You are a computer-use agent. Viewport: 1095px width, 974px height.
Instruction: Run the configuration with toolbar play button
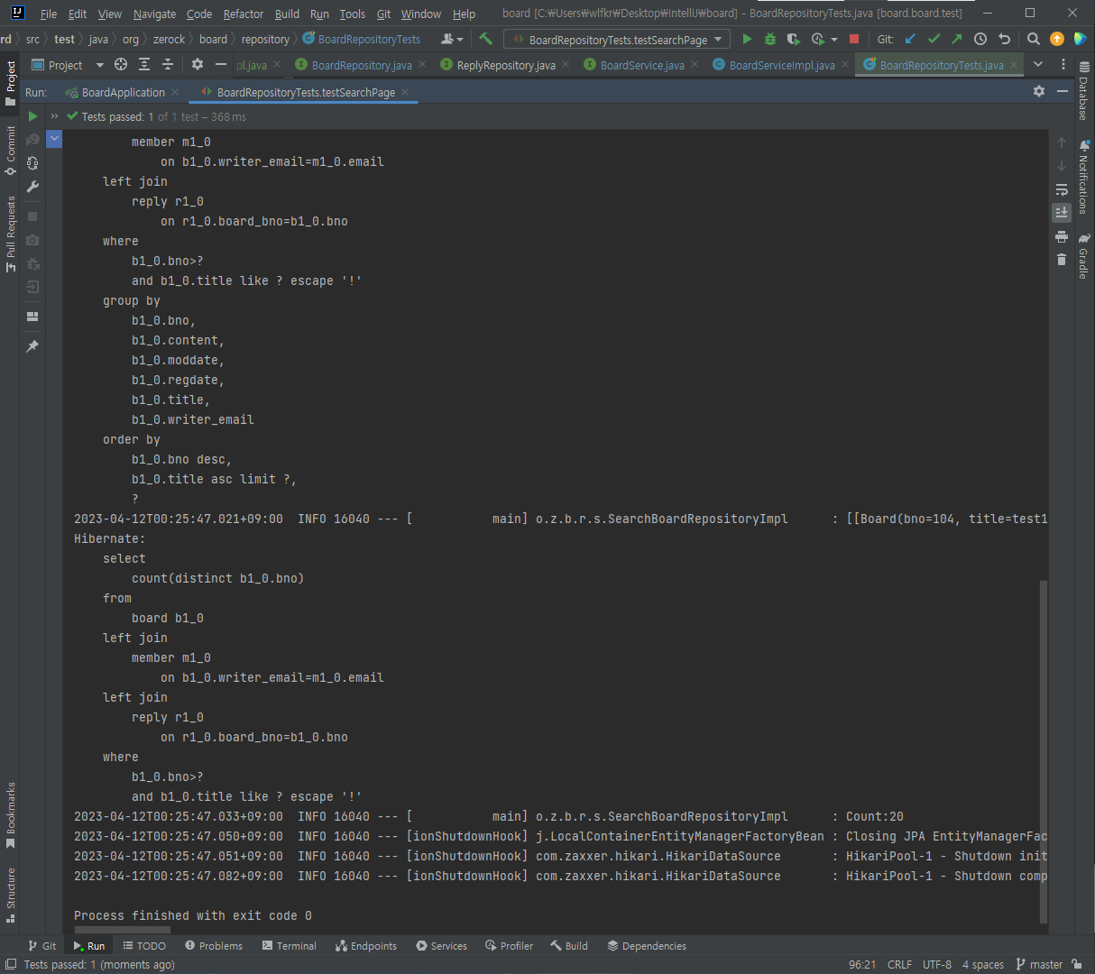pyautogui.click(x=747, y=39)
